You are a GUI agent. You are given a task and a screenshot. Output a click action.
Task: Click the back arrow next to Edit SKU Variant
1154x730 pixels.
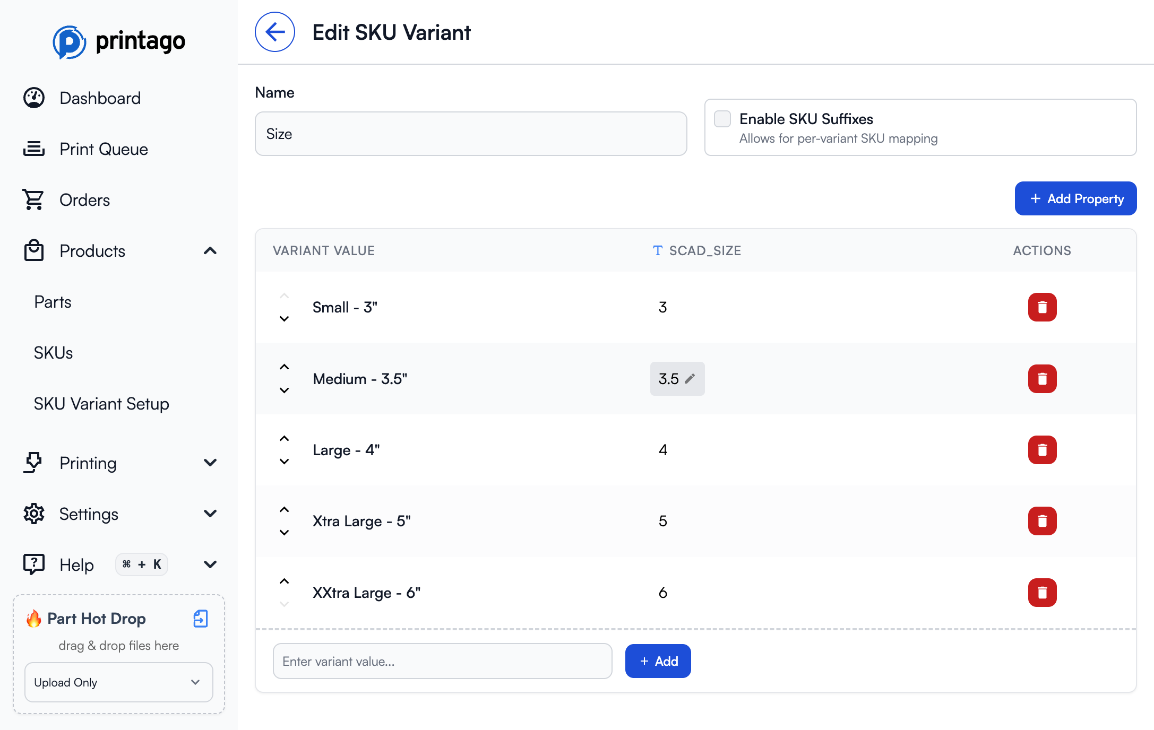click(274, 32)
